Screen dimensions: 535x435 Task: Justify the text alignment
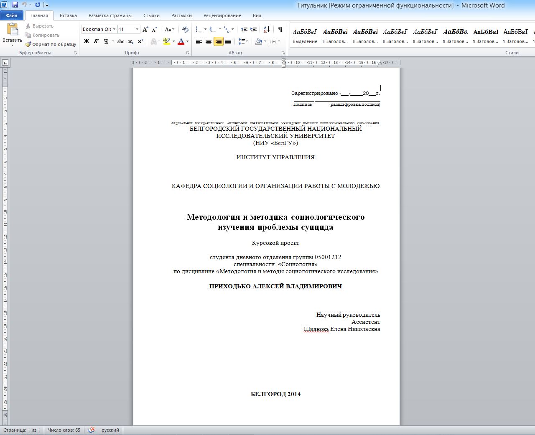click(x=228, y=41)
